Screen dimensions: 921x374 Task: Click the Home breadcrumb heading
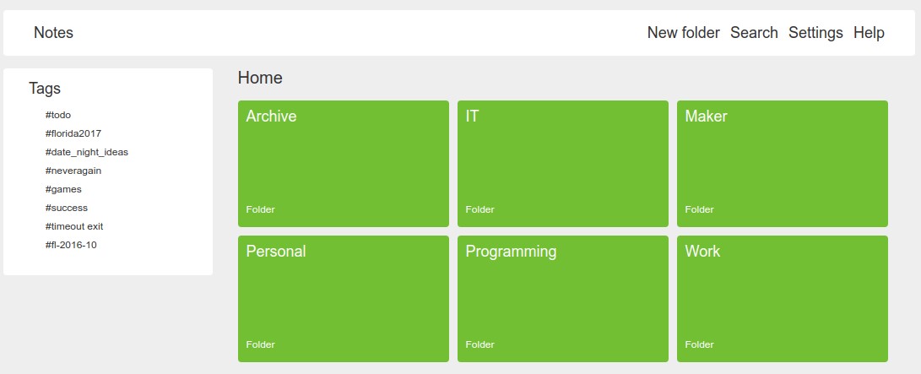(x=260, y=79)
